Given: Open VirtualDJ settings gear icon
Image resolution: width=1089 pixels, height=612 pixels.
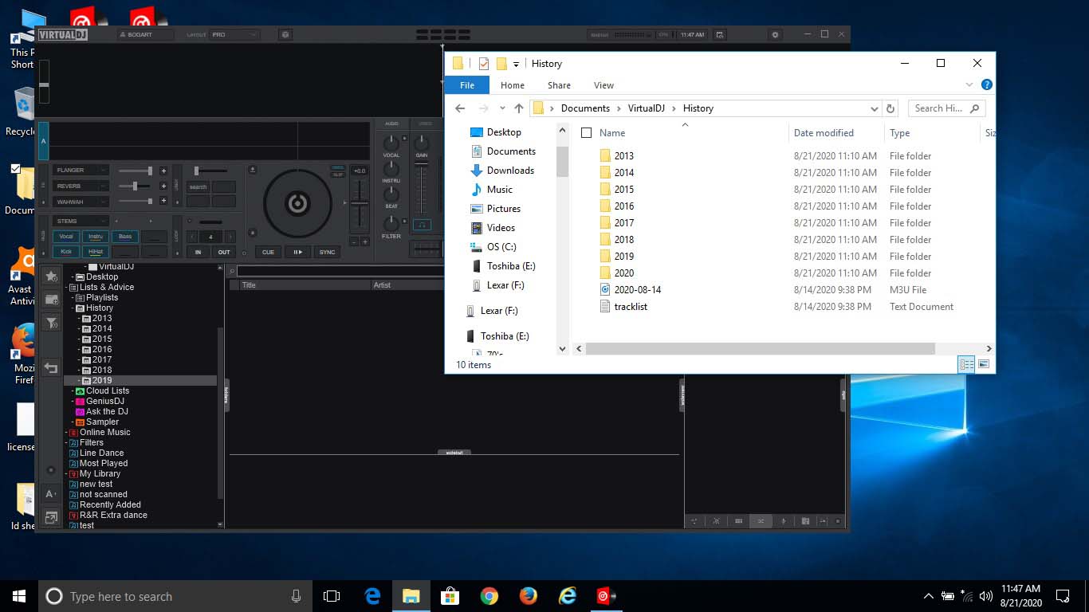Looking at the screenshot, I should 775,35.
